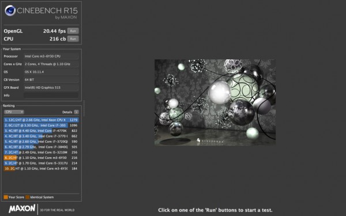Select the i5-3210M ranking row

coord(41,152)
